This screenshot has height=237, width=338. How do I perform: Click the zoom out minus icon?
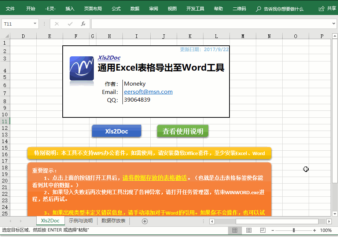point(273,230)
